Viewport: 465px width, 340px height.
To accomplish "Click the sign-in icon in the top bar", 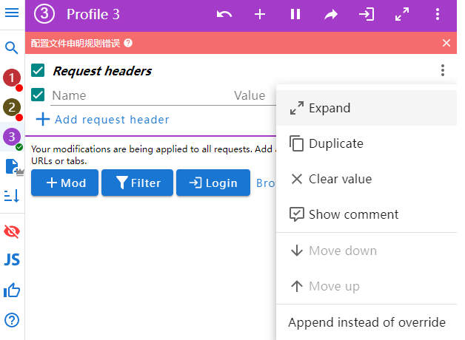I will coord(367,15).
